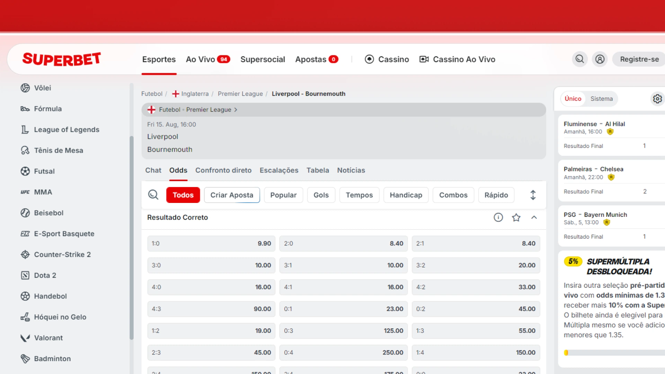This screenshot has width=665, height=374.
Task: Open the Vôlei sport icon
Action: 25,88
